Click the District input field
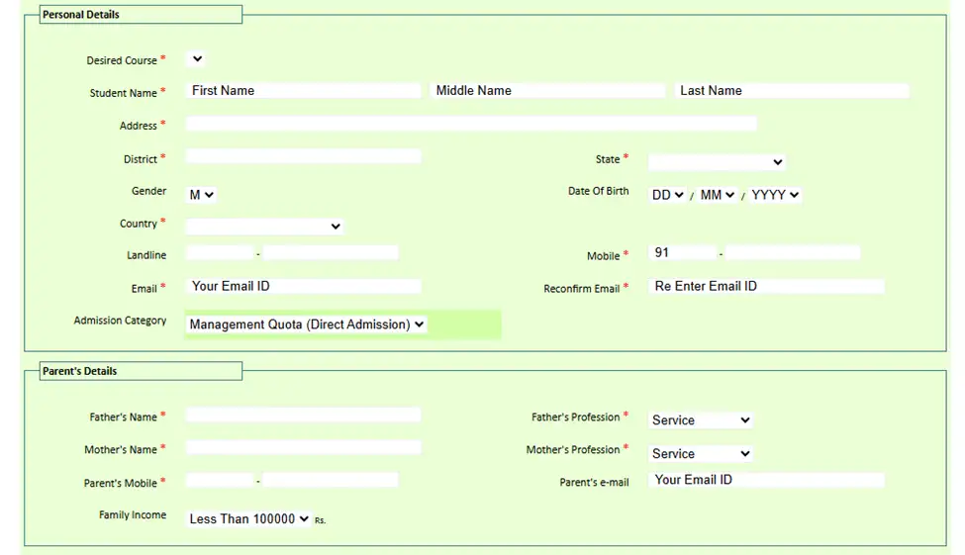 click(x=304, y=156)
